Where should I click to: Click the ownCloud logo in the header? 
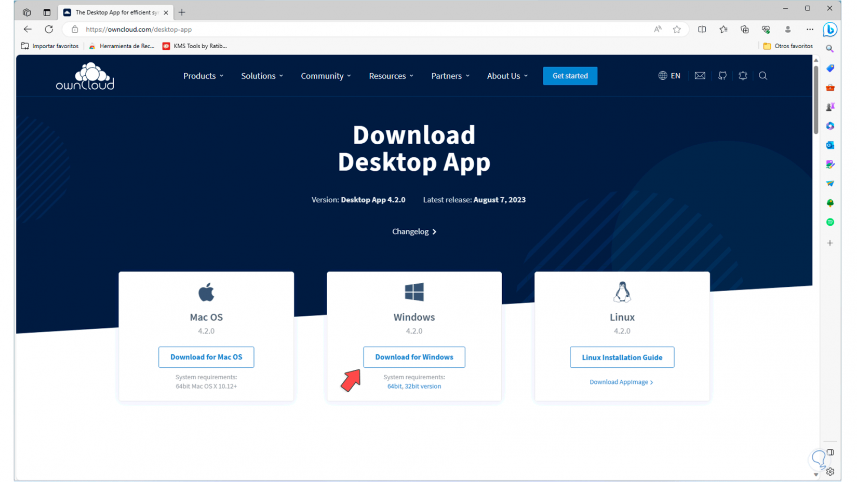coord(85,76)
